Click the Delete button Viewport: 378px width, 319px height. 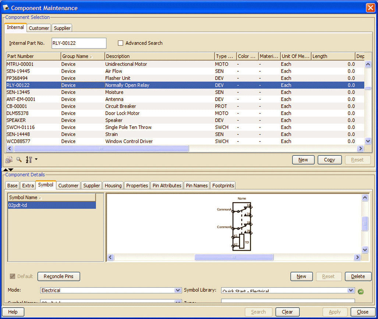358,276
